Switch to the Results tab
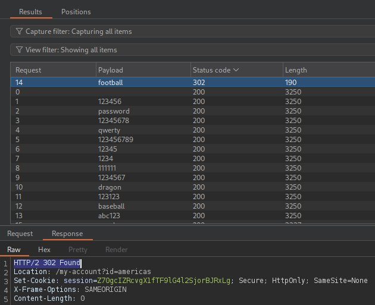Viewport: 375px width, 305px height. click(30, 12)
